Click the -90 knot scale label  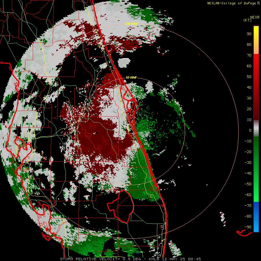tap(248, 227)
